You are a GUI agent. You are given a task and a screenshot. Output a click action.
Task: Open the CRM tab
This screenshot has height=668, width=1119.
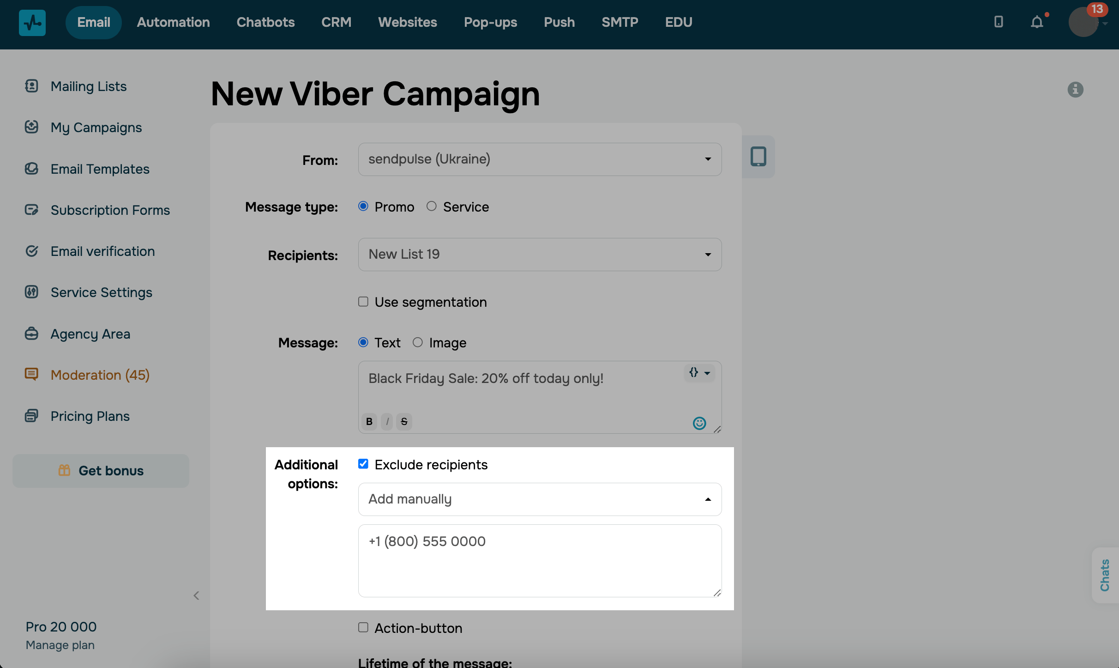click(x=336, y=22)
